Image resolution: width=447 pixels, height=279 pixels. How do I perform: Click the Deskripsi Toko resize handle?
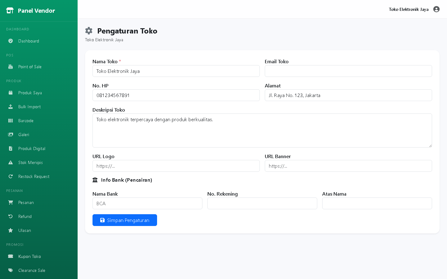[430, 145]
